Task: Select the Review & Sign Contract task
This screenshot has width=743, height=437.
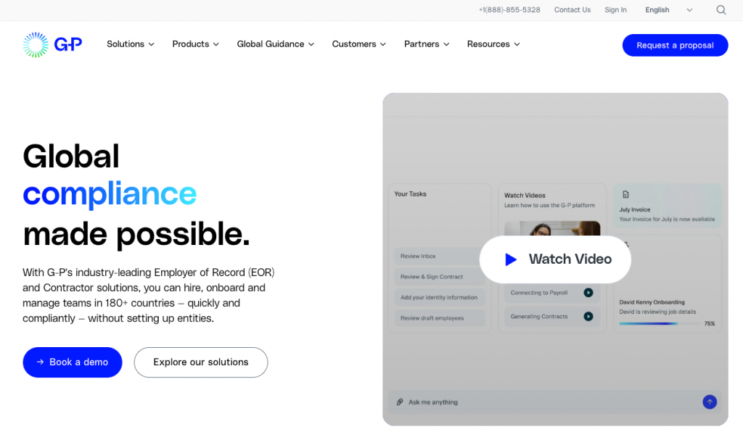Action: tap(439, 277)
